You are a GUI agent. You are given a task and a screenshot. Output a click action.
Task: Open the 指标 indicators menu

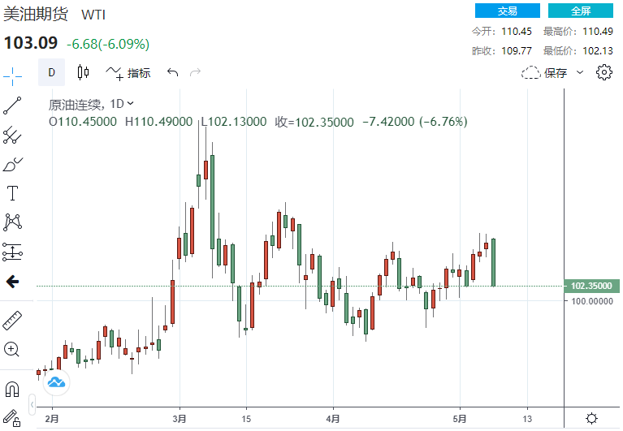[x=128, y=72]
